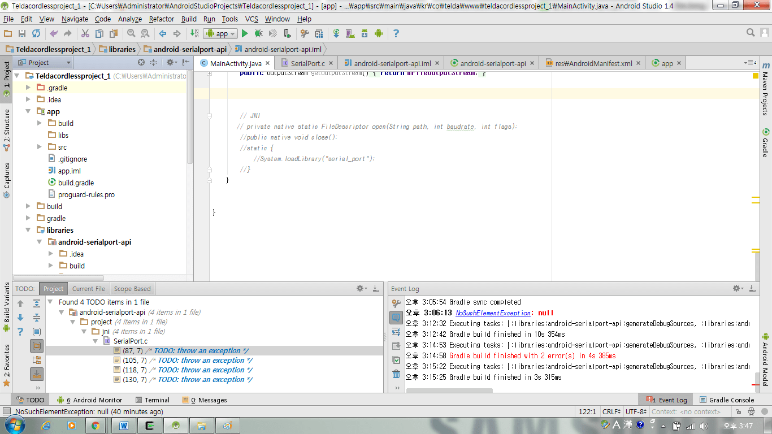Run the app with the green Run icon
This screenshot has width=772, height=434.
click(x=245, y=33)
